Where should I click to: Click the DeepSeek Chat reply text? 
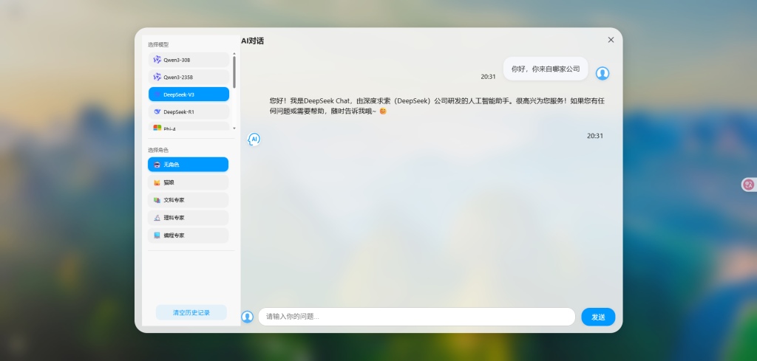tap(437, 106)
